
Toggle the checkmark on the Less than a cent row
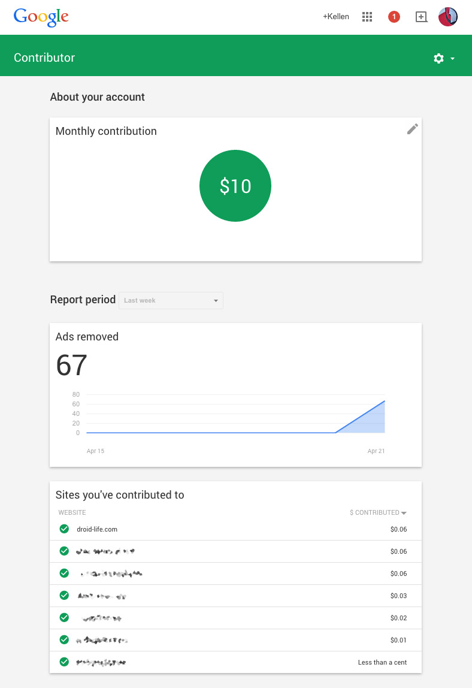[x=64, y=662]
